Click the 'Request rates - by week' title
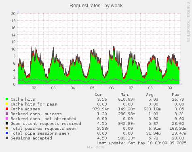Screen dimensions: 192x152 pos(96,6)
